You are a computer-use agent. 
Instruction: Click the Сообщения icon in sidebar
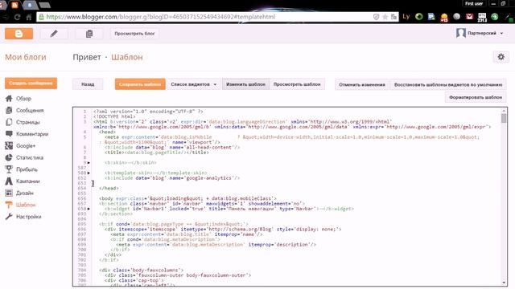tap(9, 111)
